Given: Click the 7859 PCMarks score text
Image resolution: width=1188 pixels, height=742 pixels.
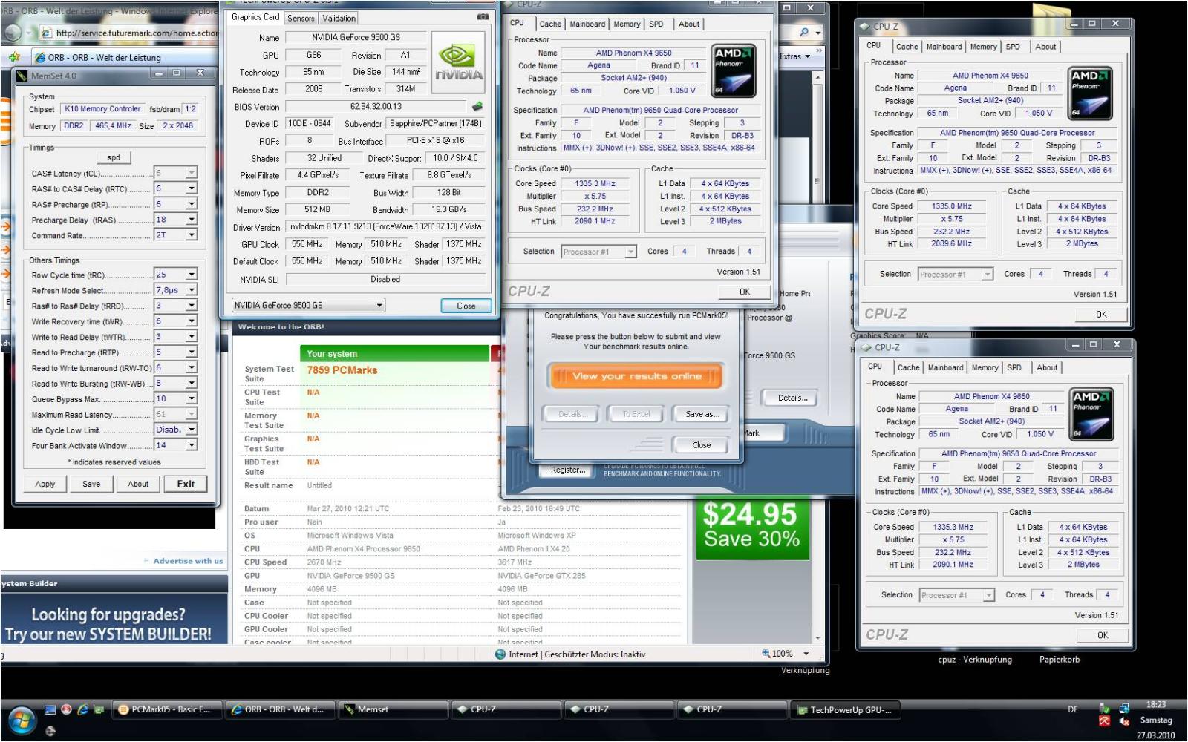Looking at the screenshot, I should 342,370.
